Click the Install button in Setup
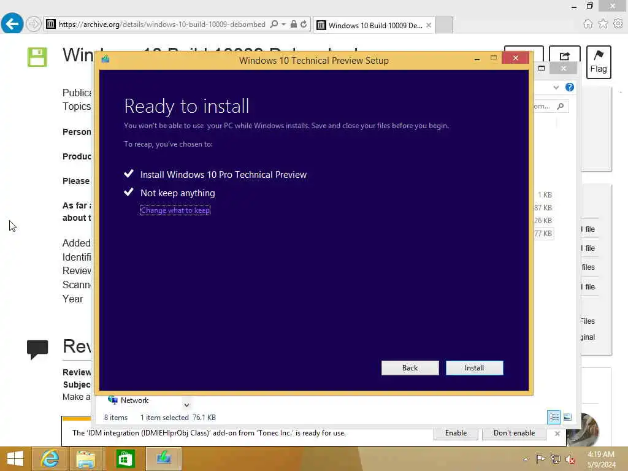This screenshot has width=628, height=471. 474,368
